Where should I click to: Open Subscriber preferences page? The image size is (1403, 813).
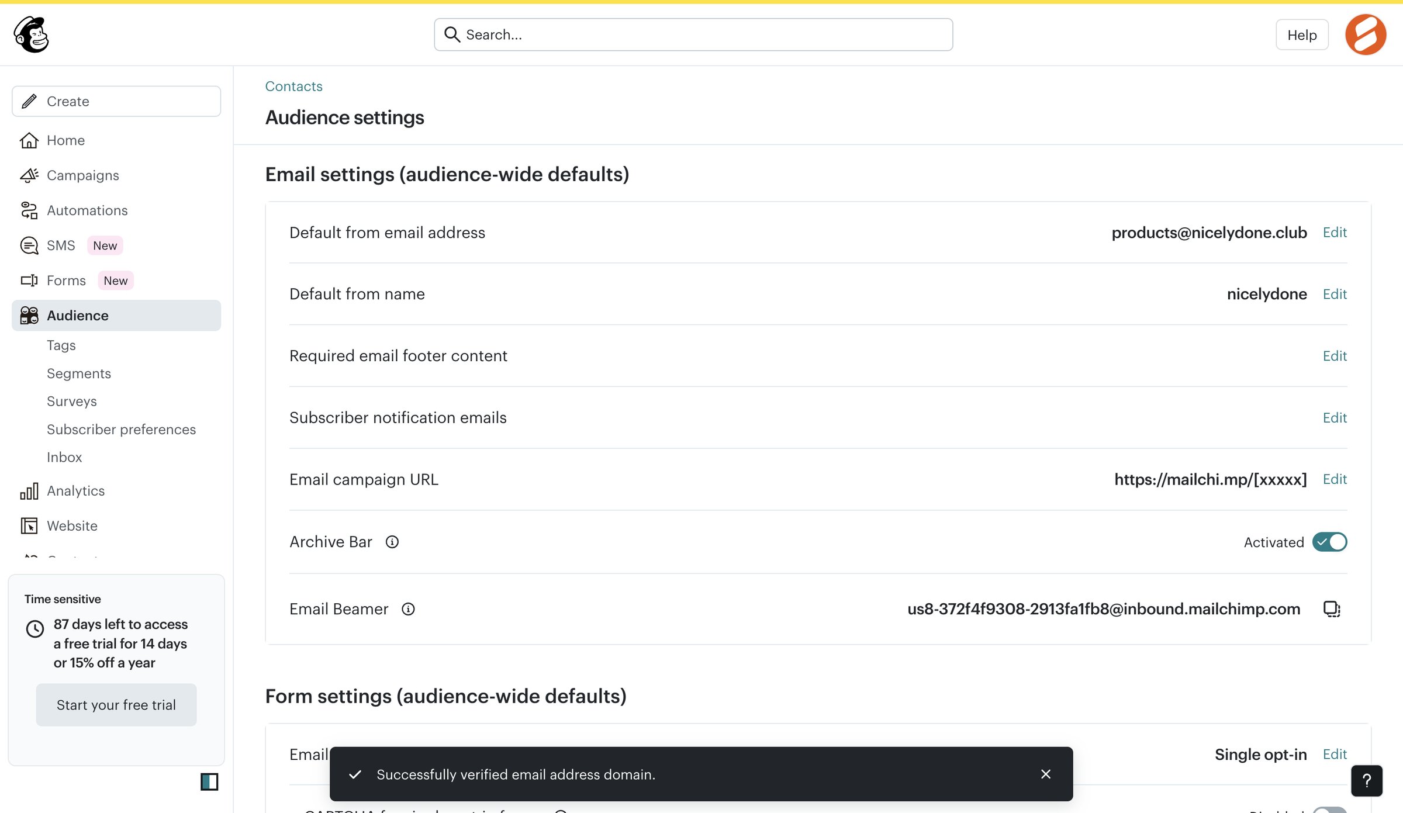click(121, 430)
